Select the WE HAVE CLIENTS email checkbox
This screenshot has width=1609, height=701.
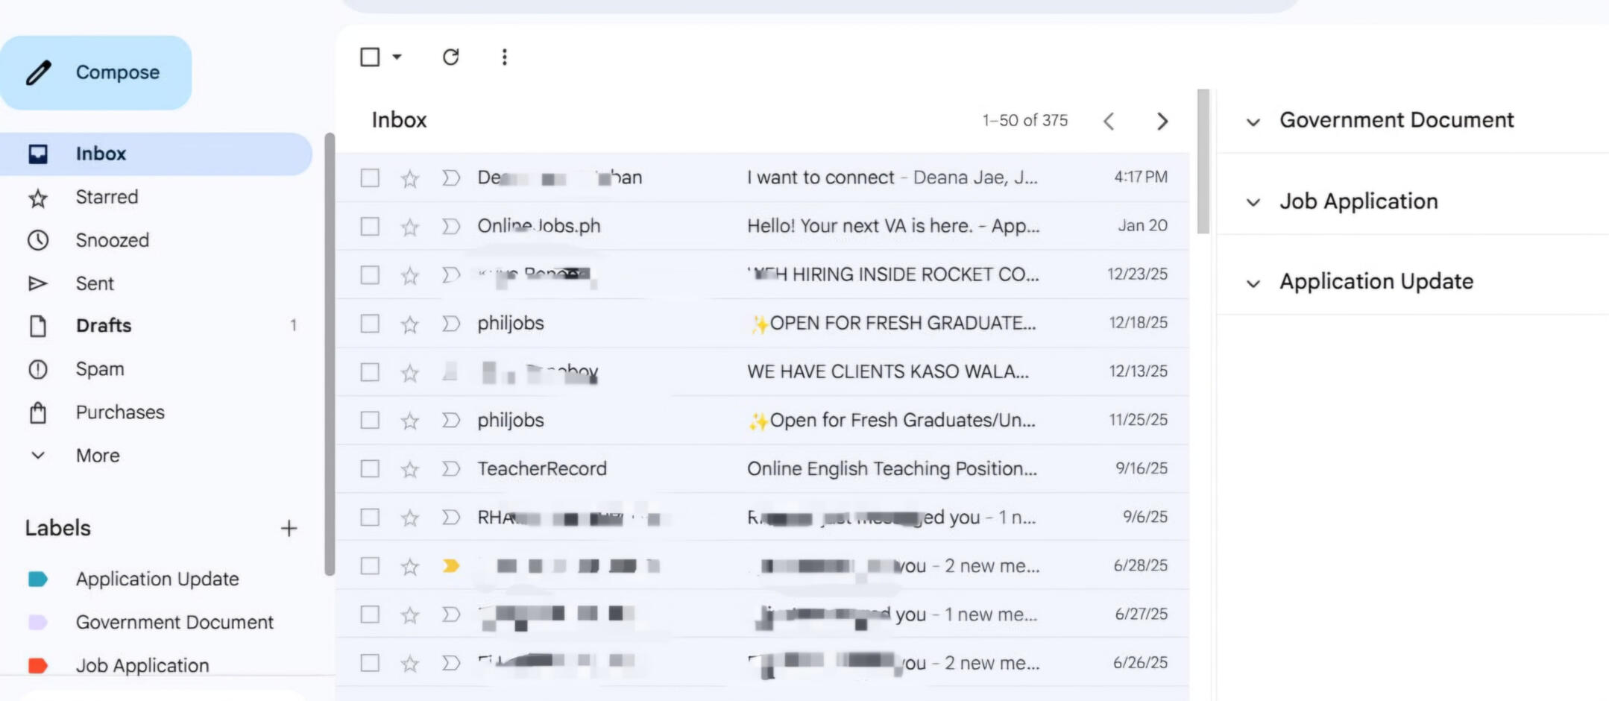pyautogui.click(x=370, y=371)
